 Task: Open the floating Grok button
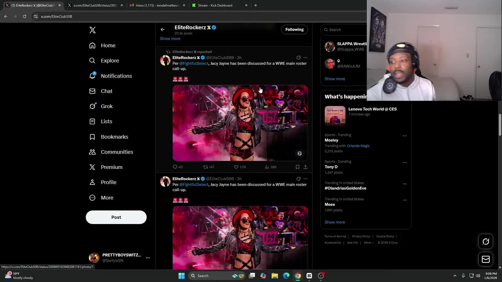tap(486, 242)
